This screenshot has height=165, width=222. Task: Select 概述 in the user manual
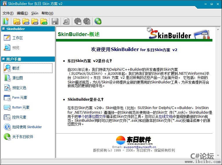[x=28, y=68]
